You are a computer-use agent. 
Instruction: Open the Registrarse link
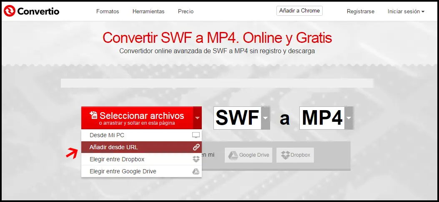point(360,12)
